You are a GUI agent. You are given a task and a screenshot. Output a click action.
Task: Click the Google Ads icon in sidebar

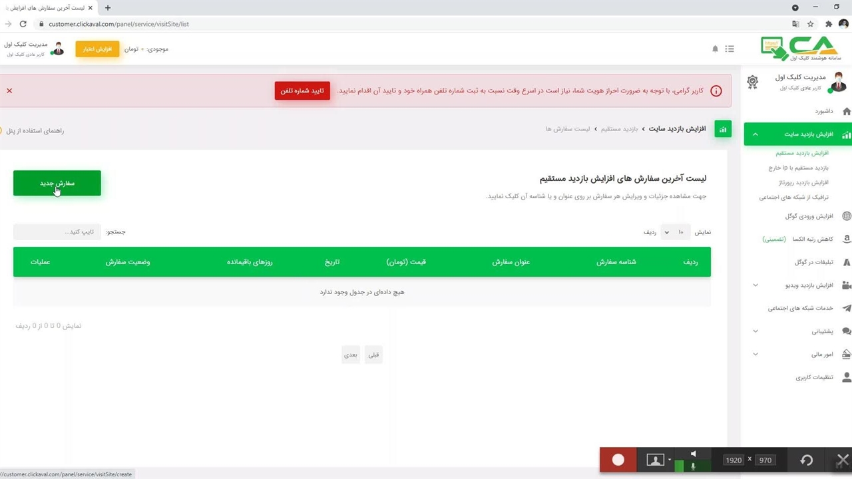click(x=846, y=262)
